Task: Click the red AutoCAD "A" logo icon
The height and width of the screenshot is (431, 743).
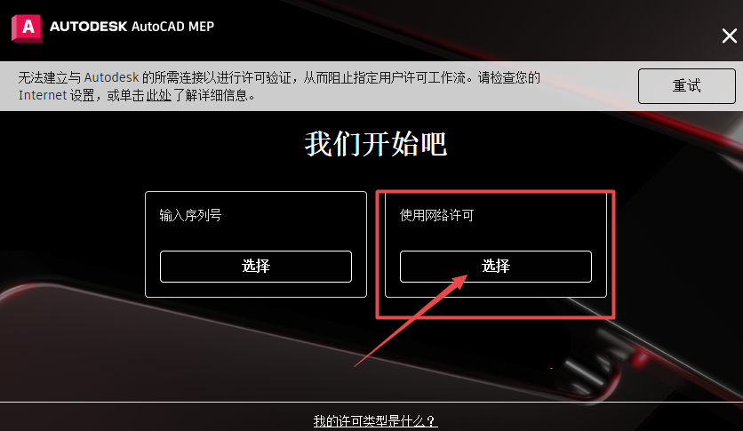Action: click(27, 28)
